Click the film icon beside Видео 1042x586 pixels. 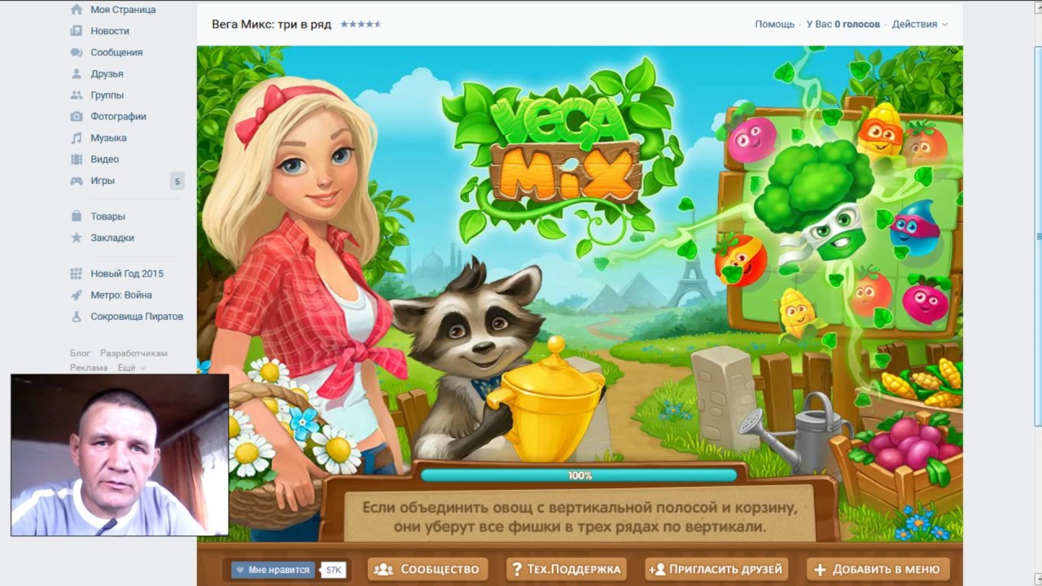[x=77, y=159]
